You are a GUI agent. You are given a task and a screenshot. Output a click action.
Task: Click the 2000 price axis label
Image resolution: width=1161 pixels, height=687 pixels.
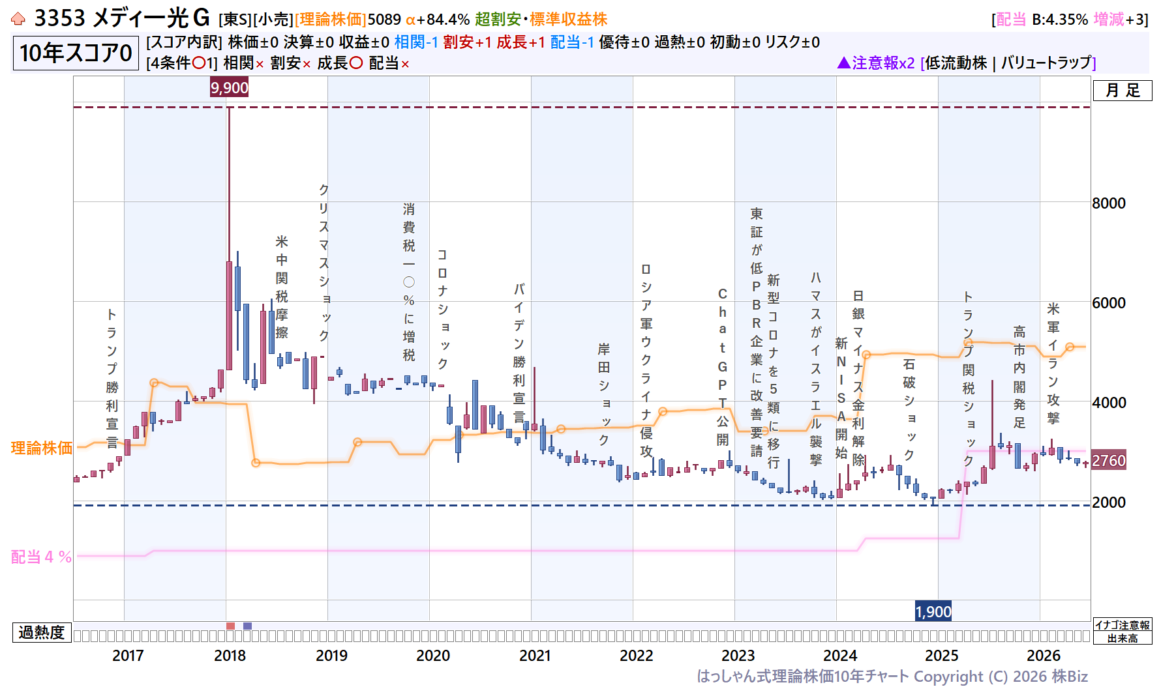coord(1109,503)
